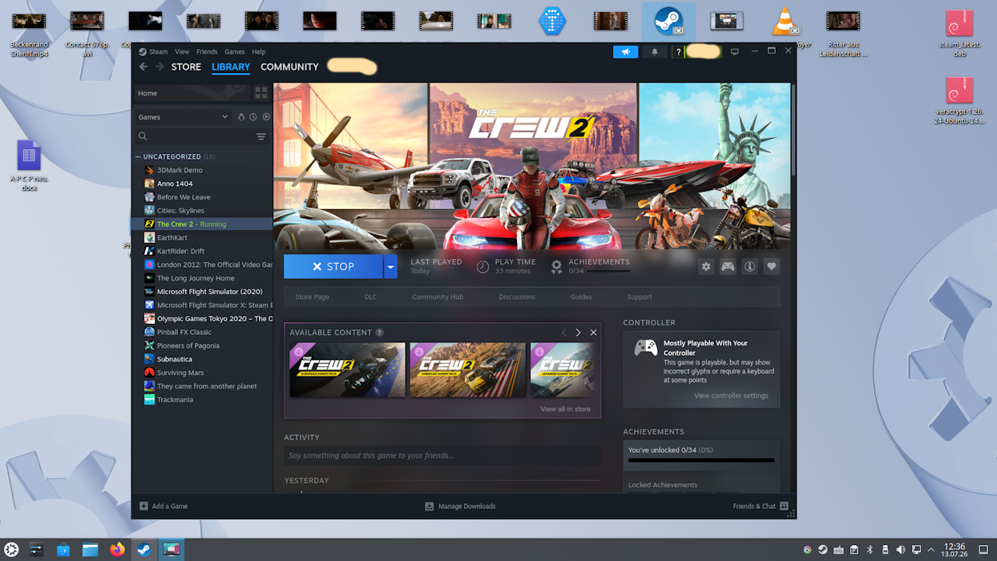Select Subnautica in library list
The image size is (997, 561).
click(x=175, y=359)
